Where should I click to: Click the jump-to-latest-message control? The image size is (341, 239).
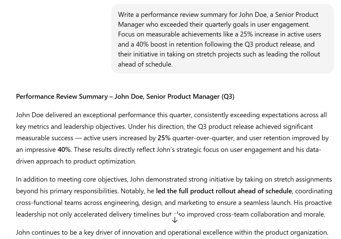click(175, 219)
